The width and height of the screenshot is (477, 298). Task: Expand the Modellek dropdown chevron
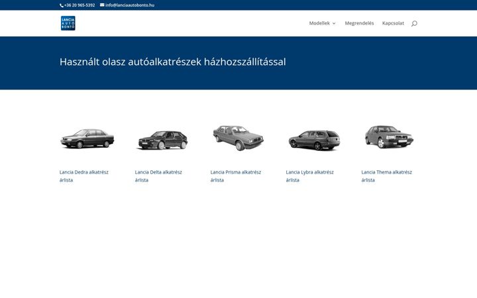pyautogui.click(x=334, y=23)
